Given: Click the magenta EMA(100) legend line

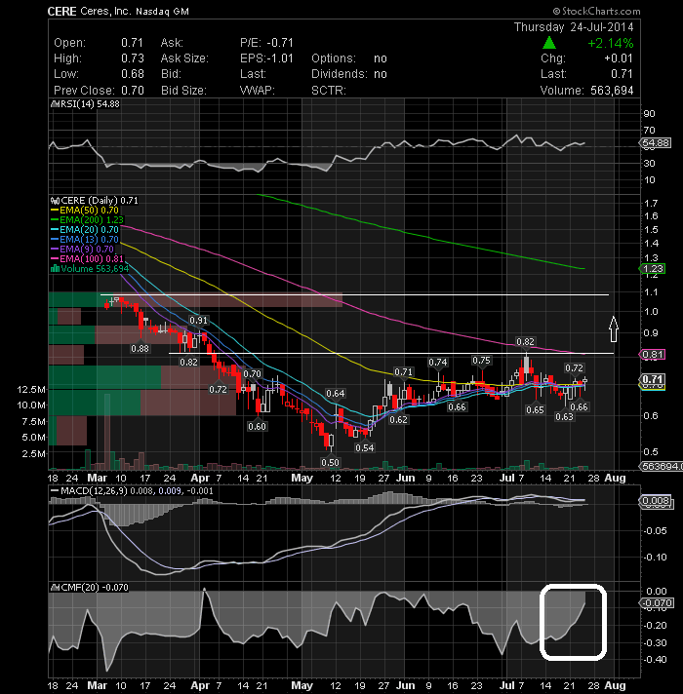Looking at the screenshot, I should (55, 259).
